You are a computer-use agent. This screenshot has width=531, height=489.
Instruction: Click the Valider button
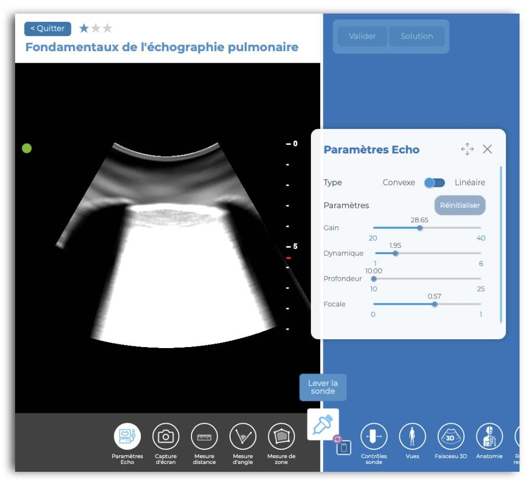point(362,37)
